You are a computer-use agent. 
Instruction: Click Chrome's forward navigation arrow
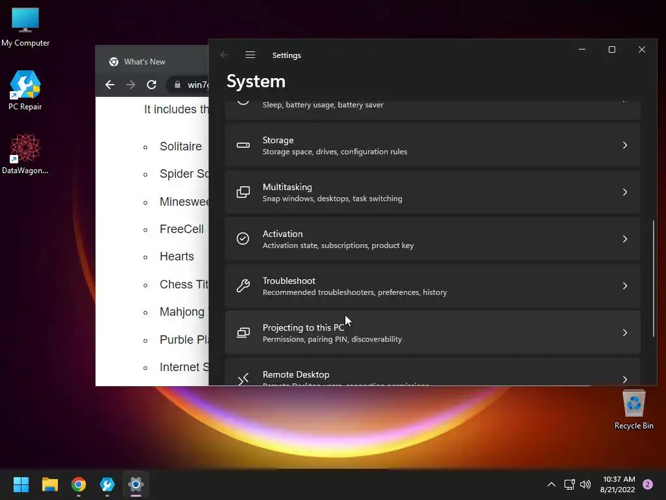click(131, 85)
